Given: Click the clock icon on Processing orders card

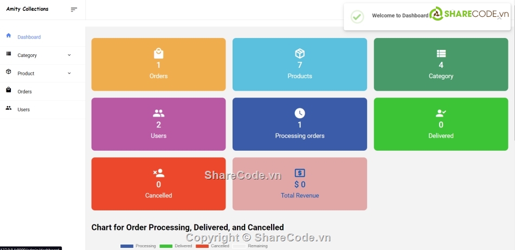Looking at the screenshot, I should point(300,113).
